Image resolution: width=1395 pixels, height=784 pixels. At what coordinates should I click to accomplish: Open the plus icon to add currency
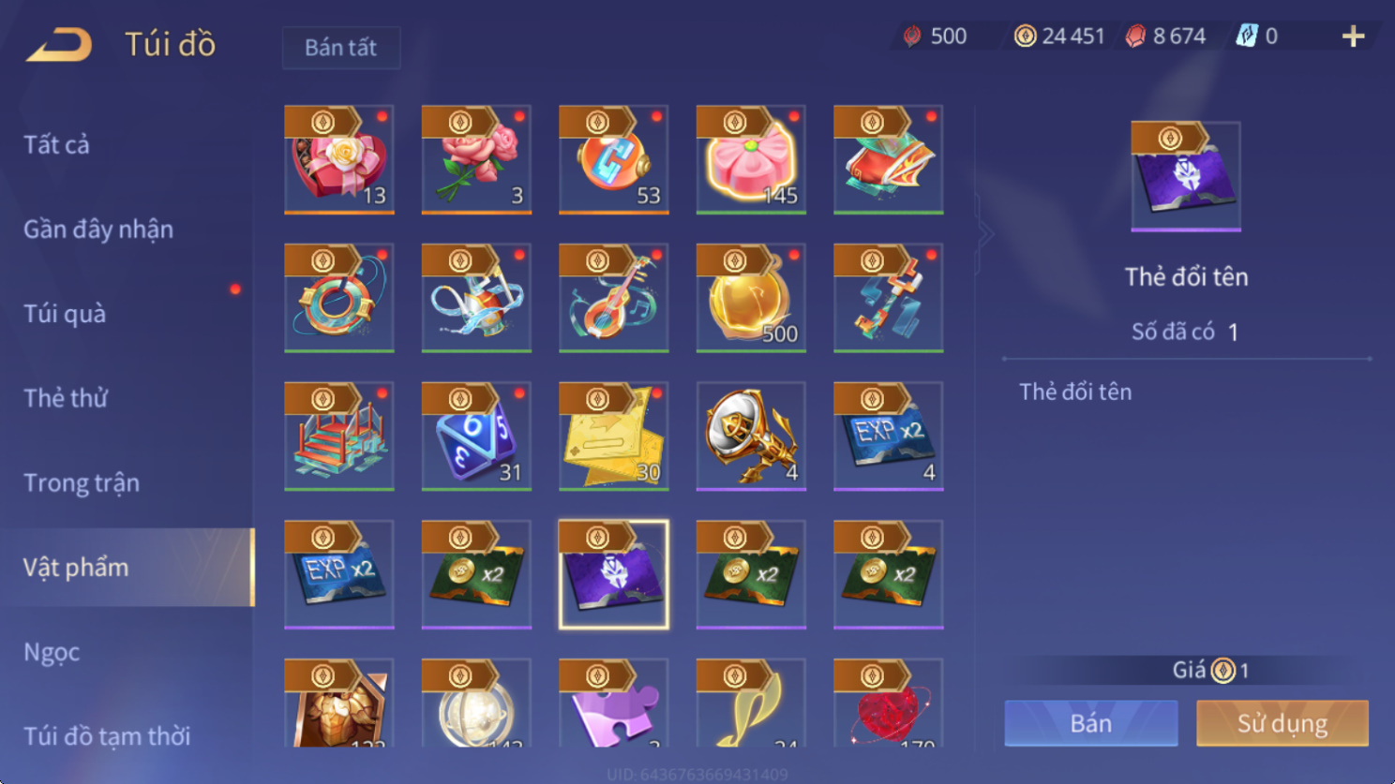pyautogui.click(x=1353, y=37)
